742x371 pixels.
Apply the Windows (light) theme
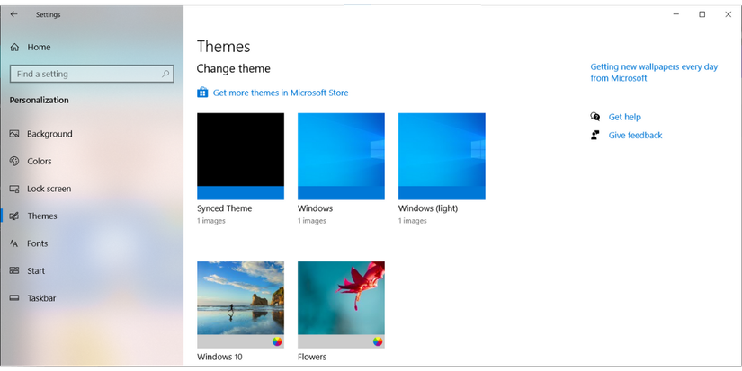442,156
